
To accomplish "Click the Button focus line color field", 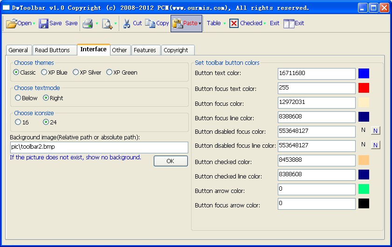I will pos(316,117).
